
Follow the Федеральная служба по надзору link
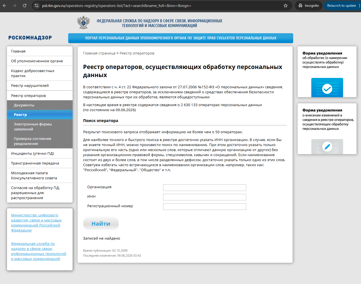tap(39, 251)
